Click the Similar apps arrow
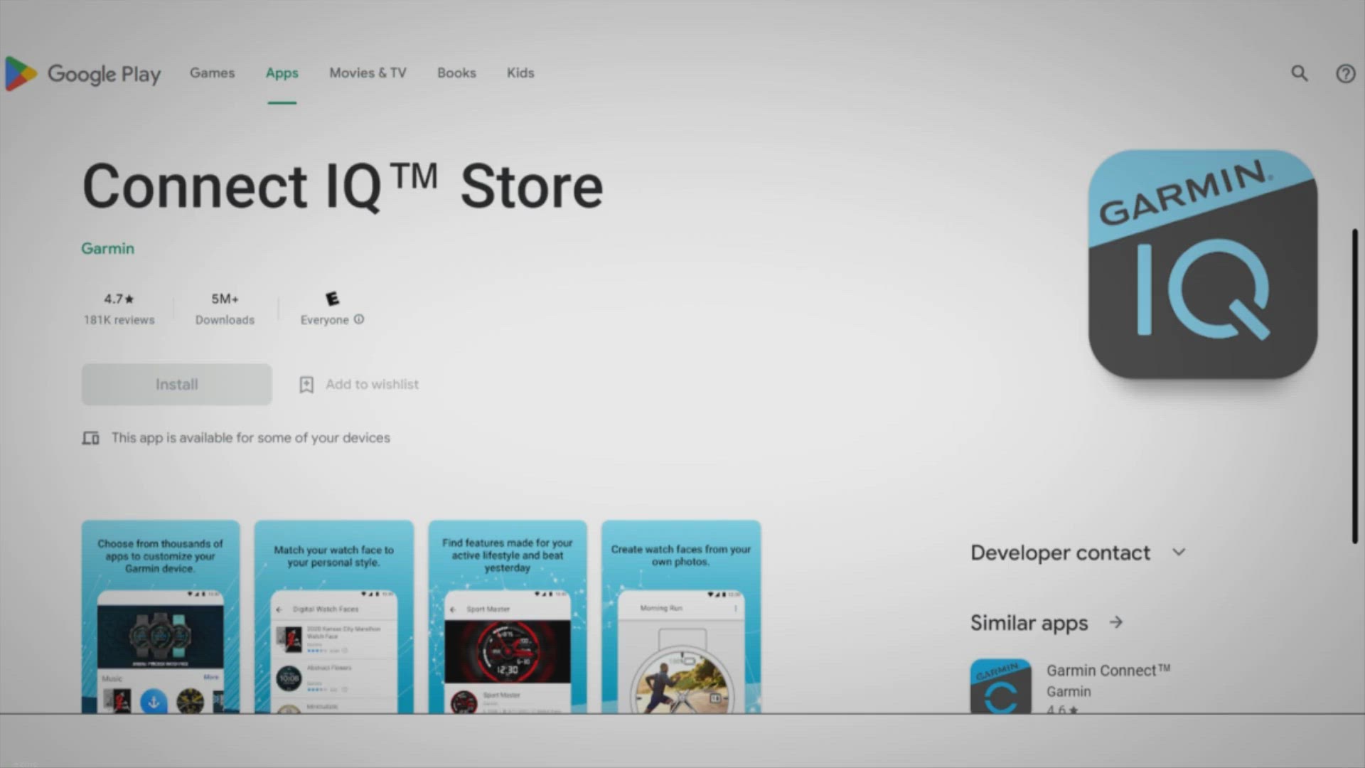This screenshot has height=768, width=1365. 1116,622
